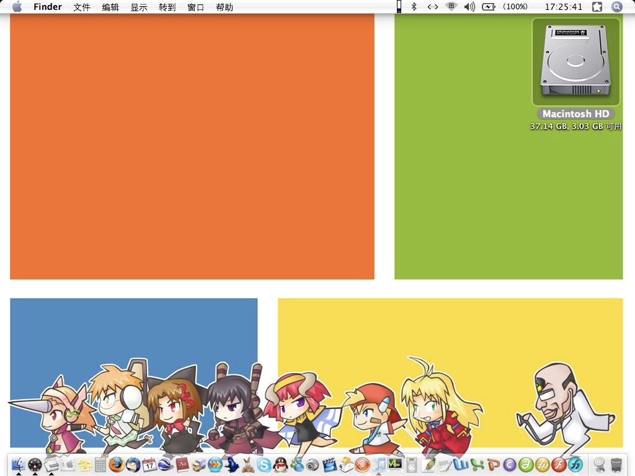Launch MSN Messenger from the Dock

click(297, 464)
